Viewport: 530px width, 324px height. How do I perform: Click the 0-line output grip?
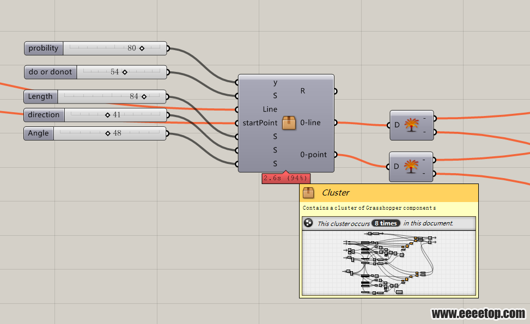(x=336, y=123)
